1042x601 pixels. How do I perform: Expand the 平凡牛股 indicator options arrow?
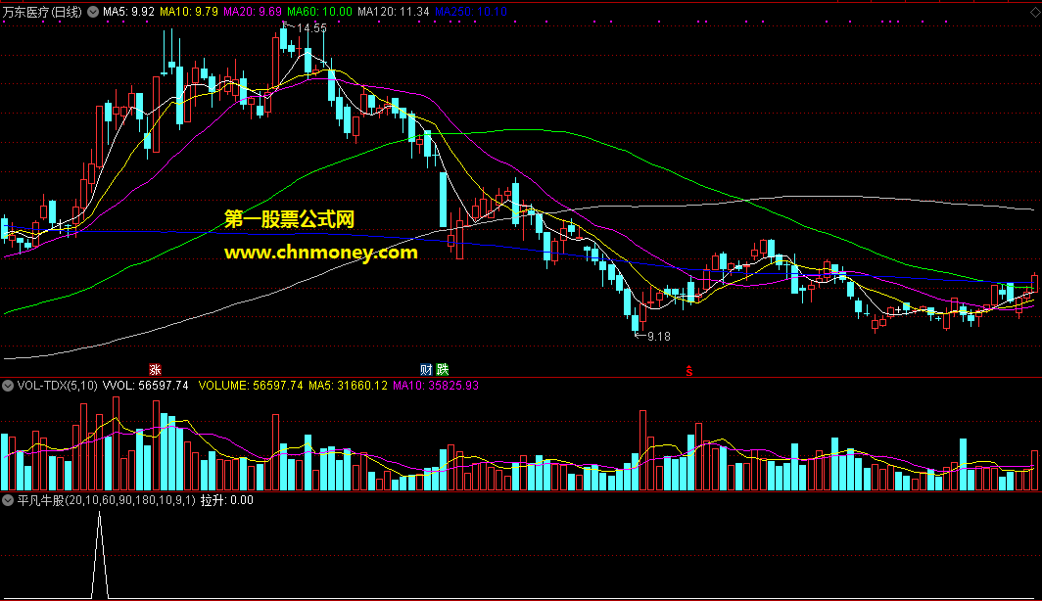8,500
